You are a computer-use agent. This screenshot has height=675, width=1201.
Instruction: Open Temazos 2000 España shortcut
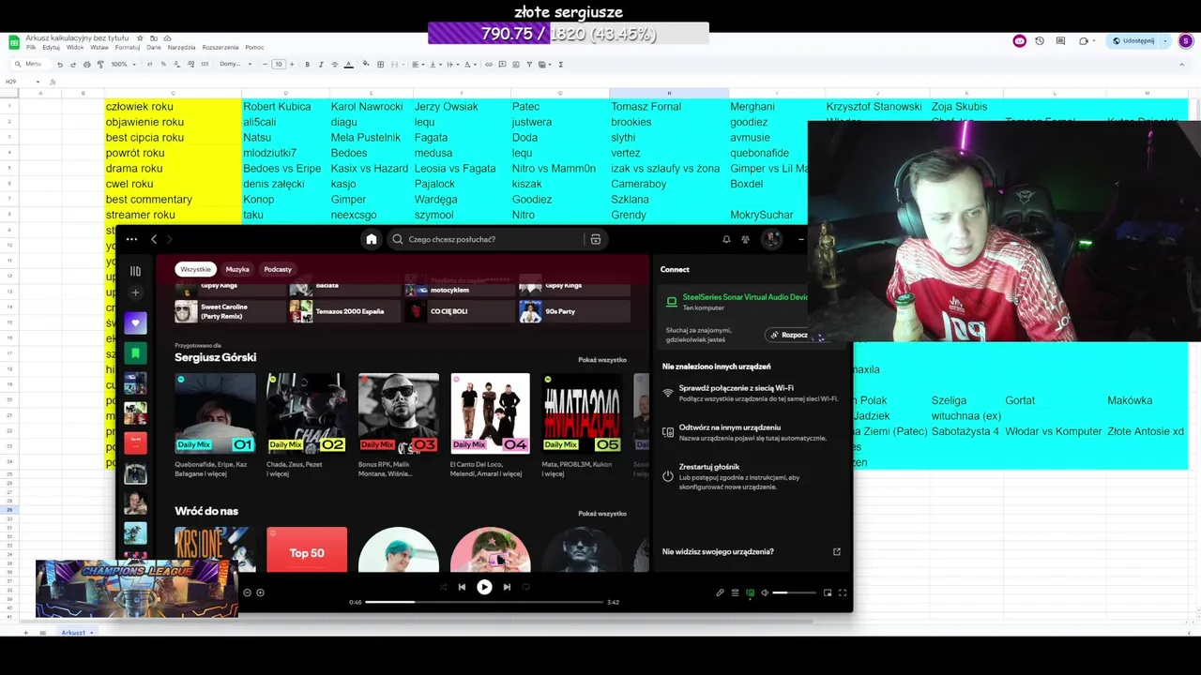[x=343, y=311]
